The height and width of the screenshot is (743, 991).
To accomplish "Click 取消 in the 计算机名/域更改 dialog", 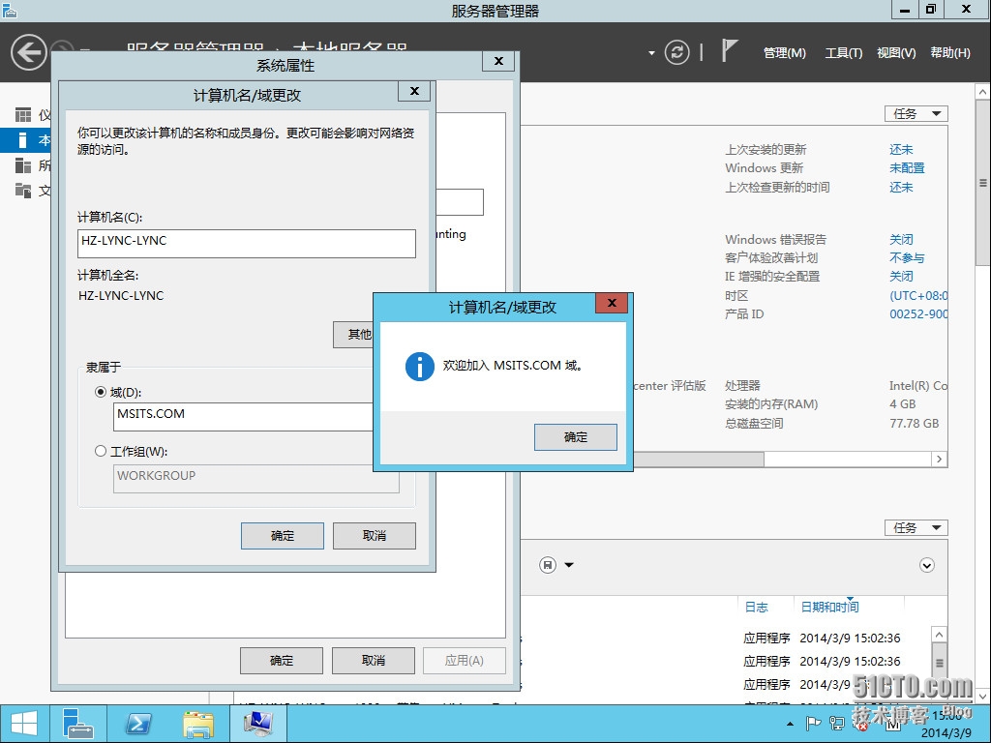I will (x=375, y=536).
